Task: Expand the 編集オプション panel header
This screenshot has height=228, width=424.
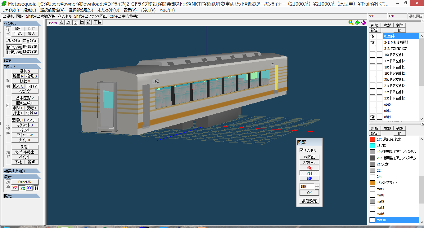Action: pyautogui.click(x=22, y=171)
